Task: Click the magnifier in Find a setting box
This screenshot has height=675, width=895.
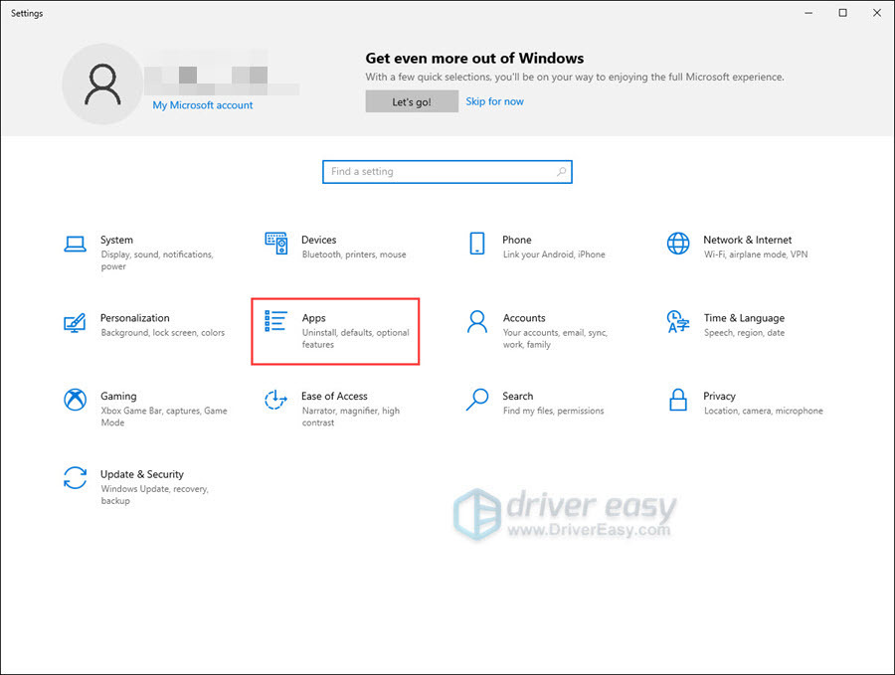Action: click(562, 171)
